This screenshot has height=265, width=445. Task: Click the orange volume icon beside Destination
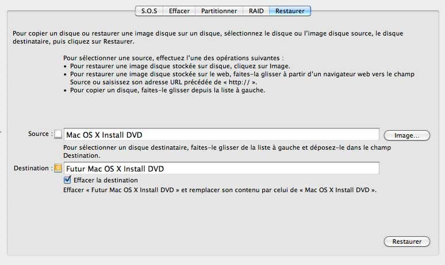tap(57, 169)
